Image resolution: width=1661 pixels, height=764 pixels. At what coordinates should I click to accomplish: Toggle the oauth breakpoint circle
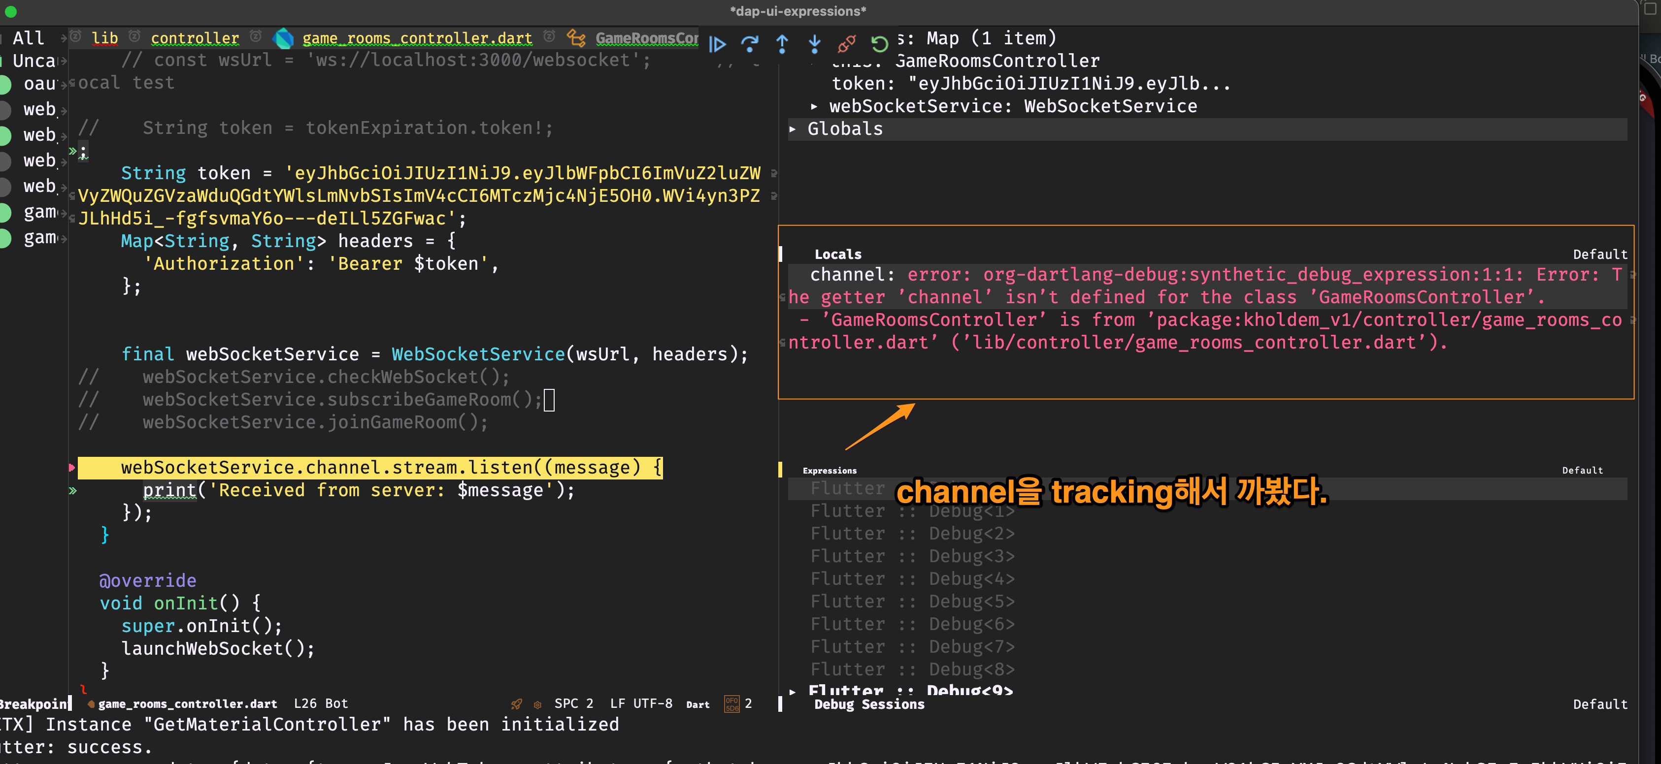(5, 84)
